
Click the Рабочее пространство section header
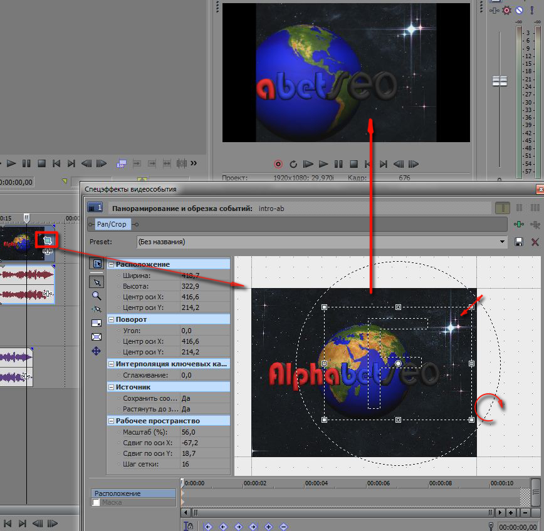coord(157,421)
